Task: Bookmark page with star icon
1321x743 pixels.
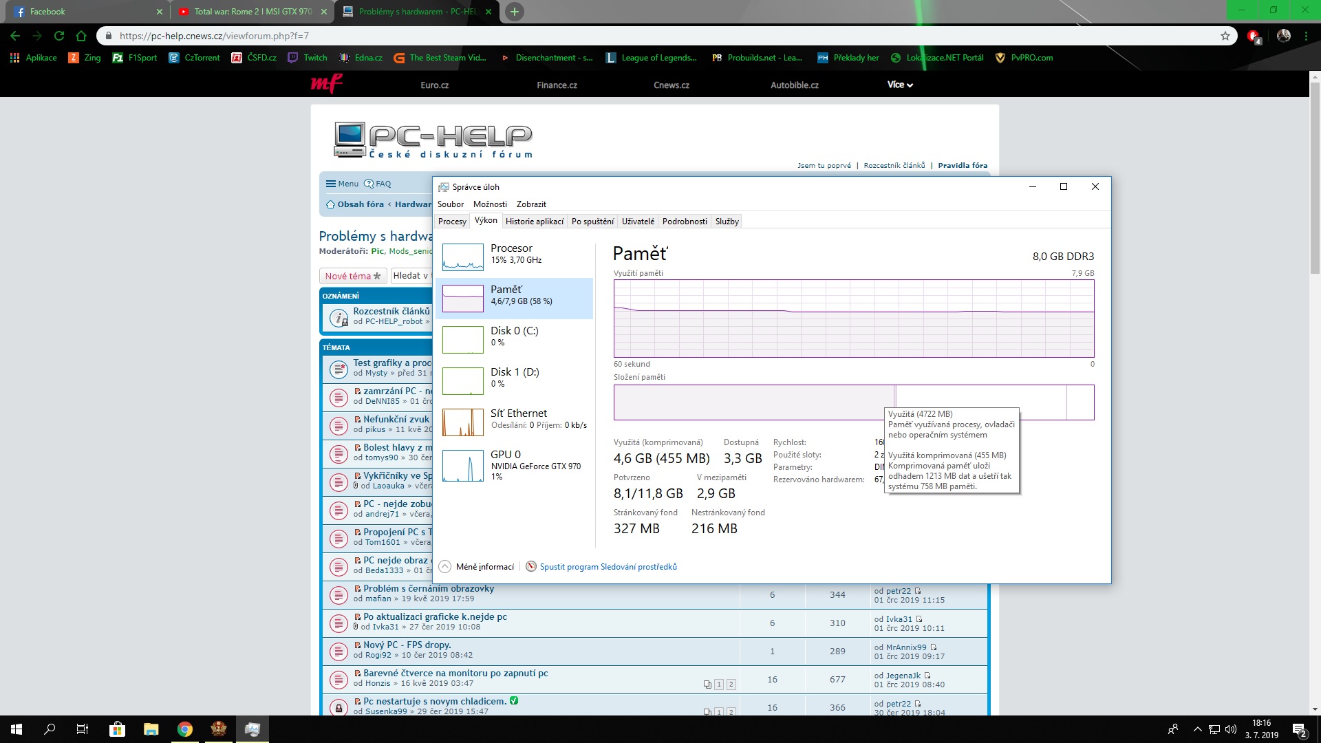Action: (x=1225, y=36)
